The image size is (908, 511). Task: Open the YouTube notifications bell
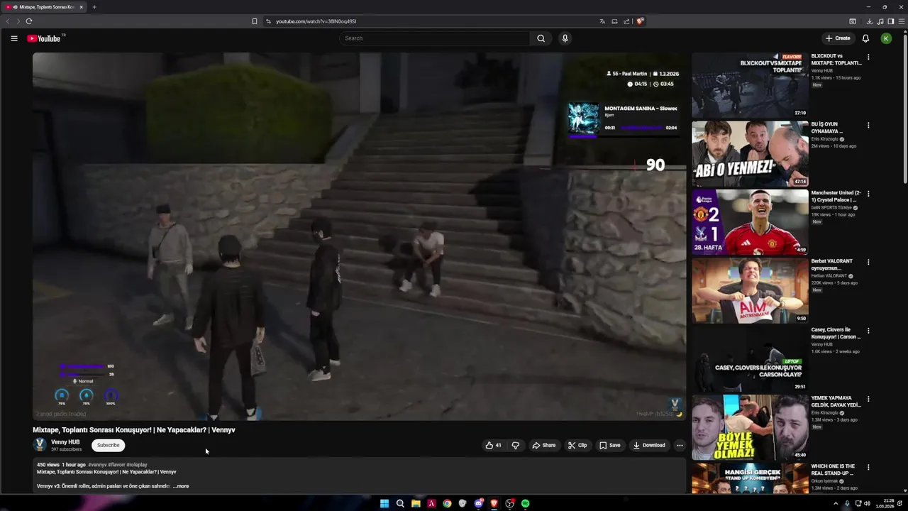[x=865, y=38]
